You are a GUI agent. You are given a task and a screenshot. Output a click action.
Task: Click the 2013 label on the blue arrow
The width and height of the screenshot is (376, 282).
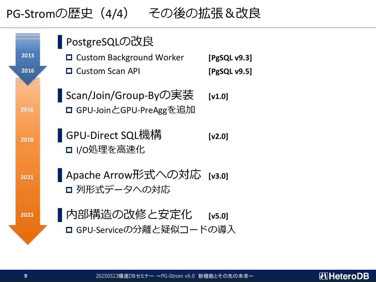(x=28, y=55)
